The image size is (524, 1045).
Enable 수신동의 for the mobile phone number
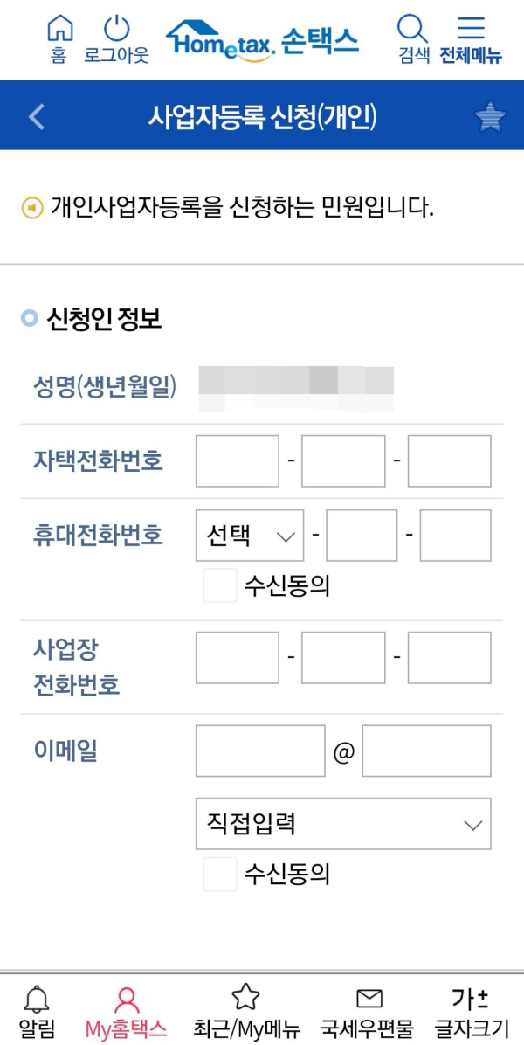[219, 586]
